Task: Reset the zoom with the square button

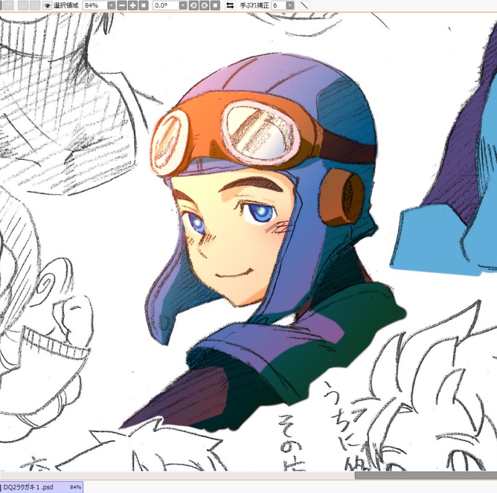Action: [x=144, y=6]
